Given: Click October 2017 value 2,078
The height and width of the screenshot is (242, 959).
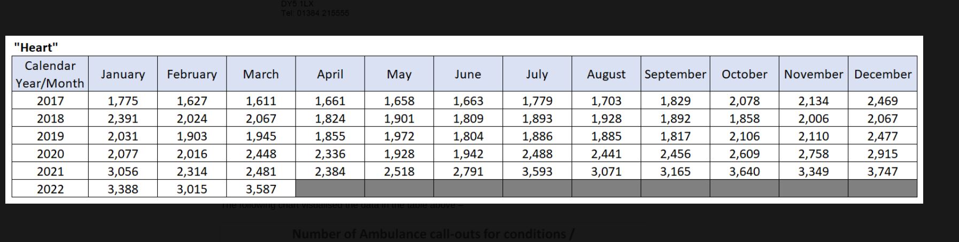Looking at the screenshot, I should (x=745, y=101).
